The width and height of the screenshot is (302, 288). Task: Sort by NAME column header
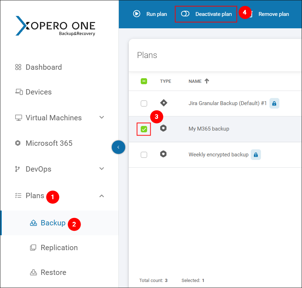(x=195, y=81)
